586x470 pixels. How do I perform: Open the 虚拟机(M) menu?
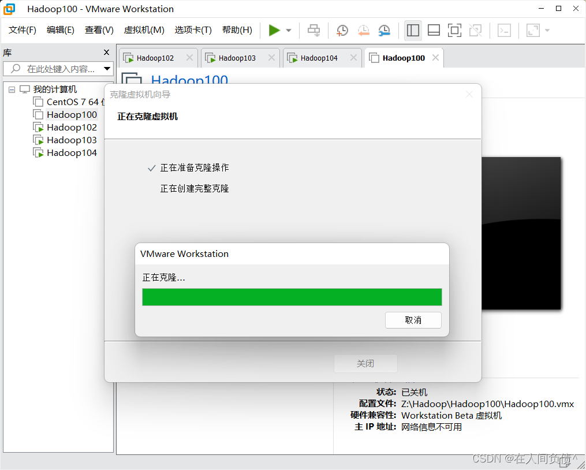pyautogui.click(x=144, y=30)
